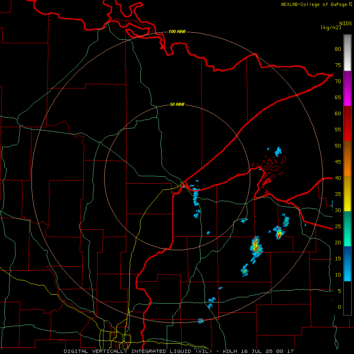Click the 75 value on the color scale
354x354 pixels.
338,65
